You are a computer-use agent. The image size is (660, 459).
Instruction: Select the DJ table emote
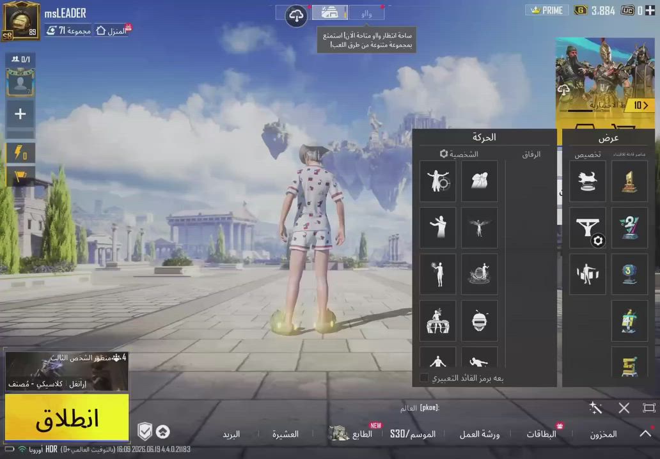pyautogui.click(x=437, y=320)
